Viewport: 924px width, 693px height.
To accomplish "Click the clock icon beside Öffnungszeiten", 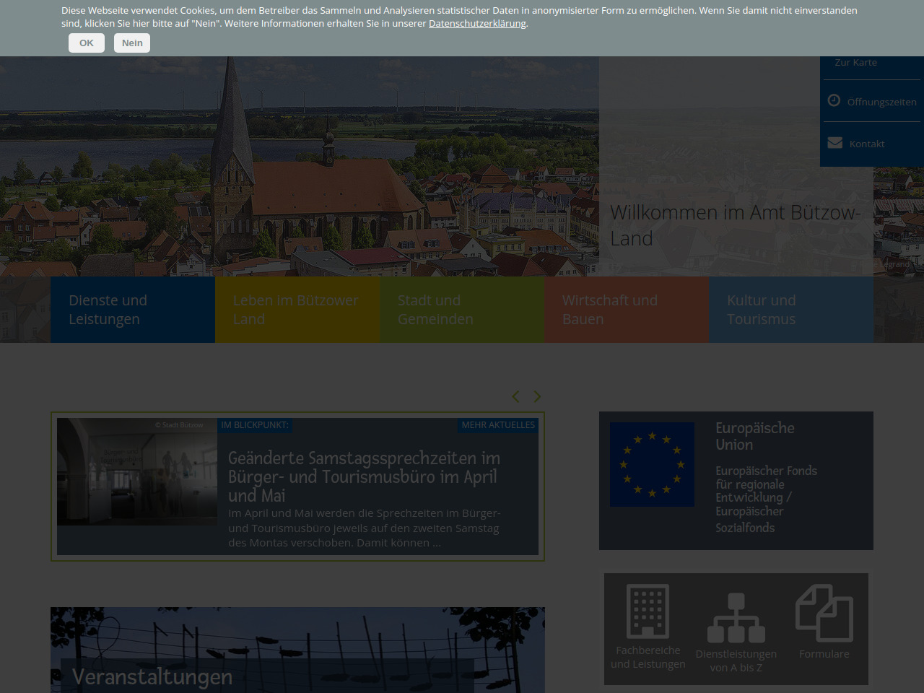I will click(834, 100).
